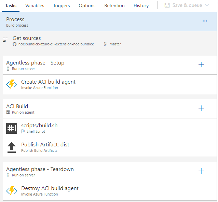
Task: Click the upload arrow Publish Artifact icon
Action: [x=12, y=147]
